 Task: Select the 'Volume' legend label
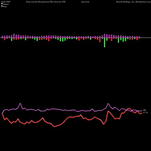(x=6, y=4)
